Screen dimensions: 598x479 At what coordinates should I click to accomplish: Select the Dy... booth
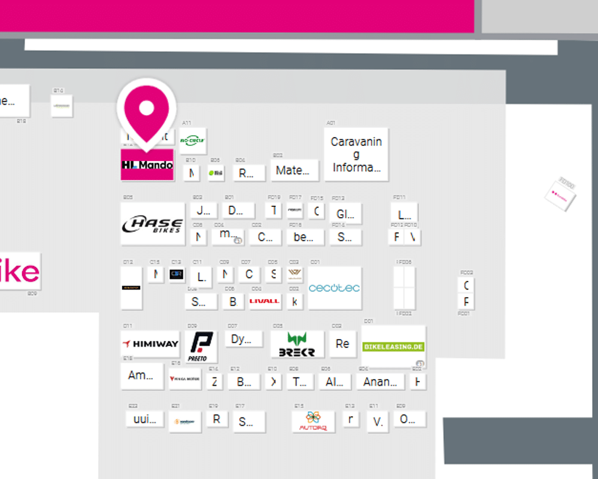pyautogui.click(x=244, y=338)
